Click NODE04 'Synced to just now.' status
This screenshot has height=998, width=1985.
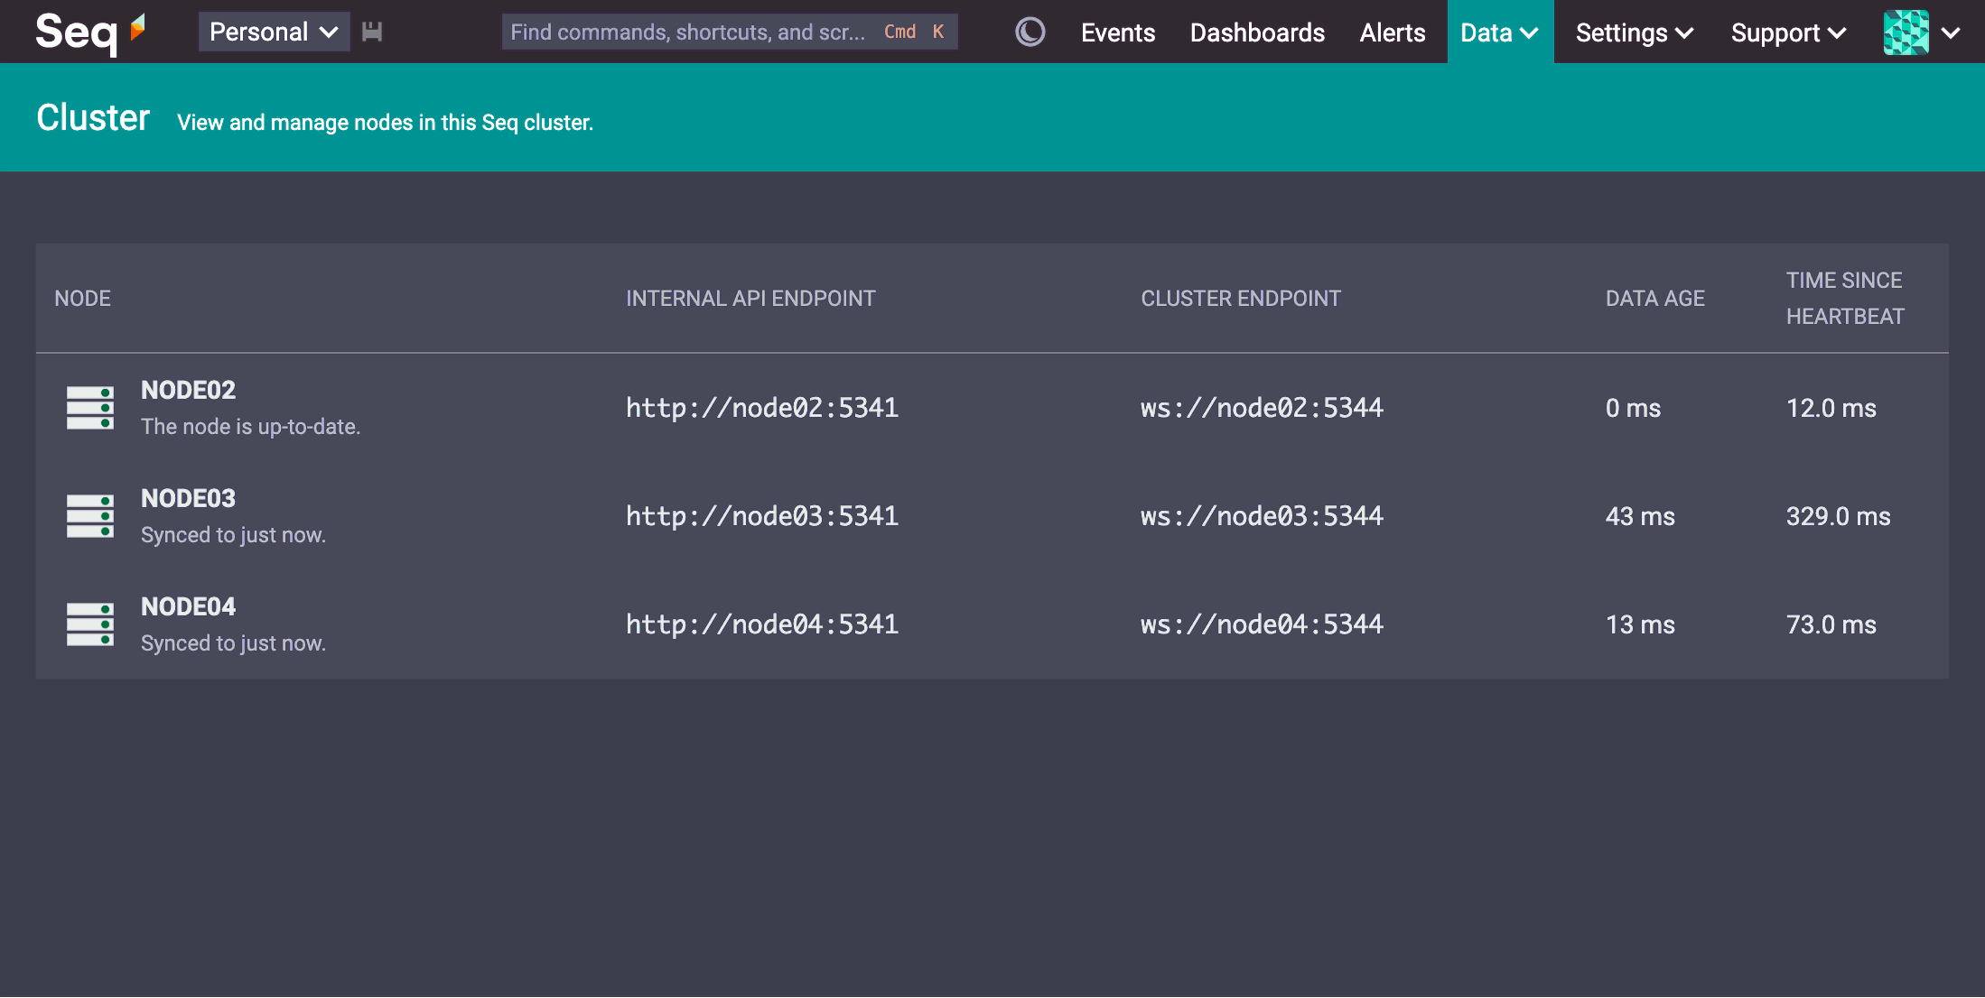click(233, 643)
